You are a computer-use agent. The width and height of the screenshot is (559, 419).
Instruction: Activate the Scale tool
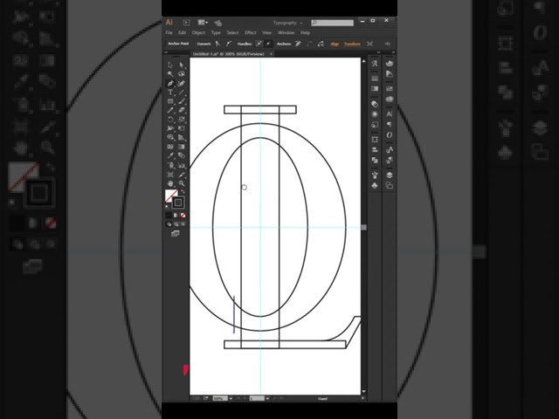[182, 120]
